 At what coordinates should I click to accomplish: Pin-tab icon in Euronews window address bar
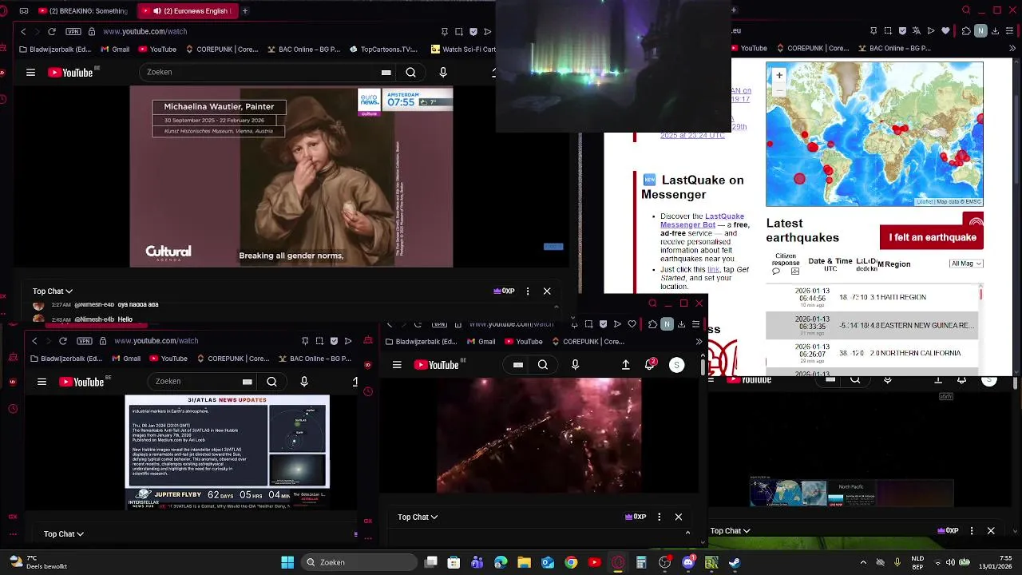445,31
